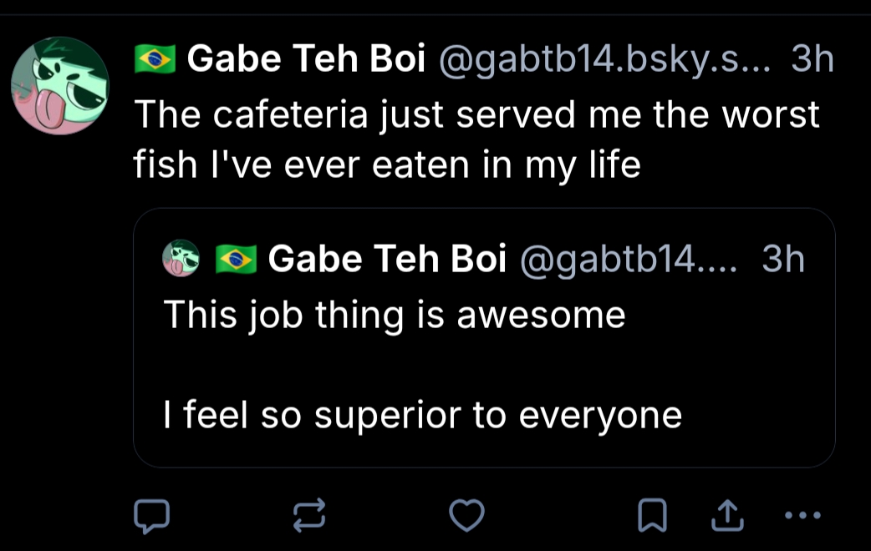
Task: Click the @gabtb14.... handle in the quoted post
Action: point(629,260)
